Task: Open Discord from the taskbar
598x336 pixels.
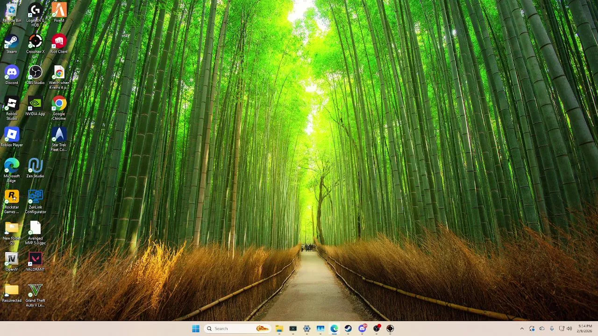Action: pyautogui.click(x=362, y=329)
